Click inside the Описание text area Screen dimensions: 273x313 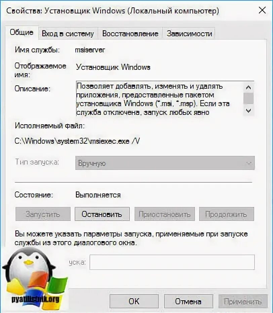click(x=159, y=99)
